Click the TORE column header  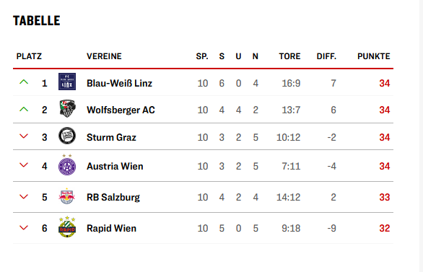click(x=289, y=56)
